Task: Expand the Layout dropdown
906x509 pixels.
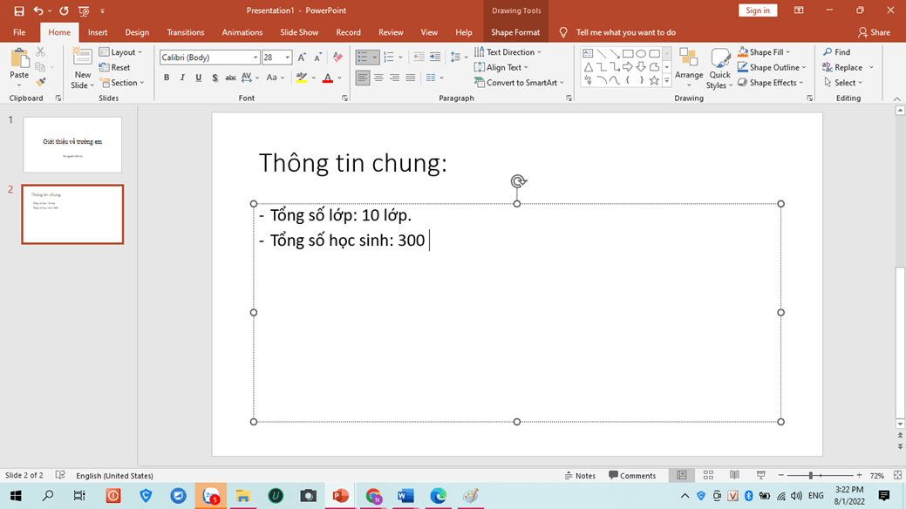Action: pyautogui.click(x=121, y=52)
